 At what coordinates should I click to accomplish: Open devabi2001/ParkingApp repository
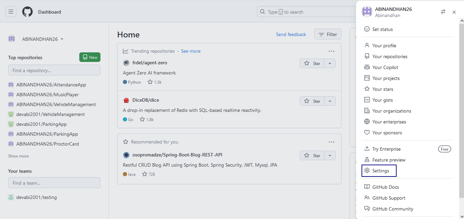click(x=42, y=124)
